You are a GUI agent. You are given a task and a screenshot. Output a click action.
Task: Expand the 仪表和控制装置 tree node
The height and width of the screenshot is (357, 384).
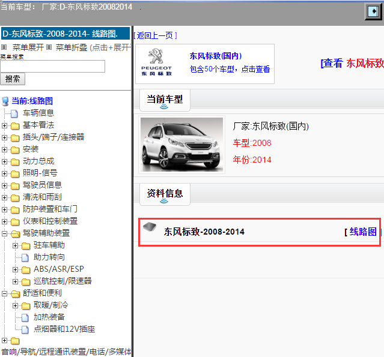coord(4,221)
